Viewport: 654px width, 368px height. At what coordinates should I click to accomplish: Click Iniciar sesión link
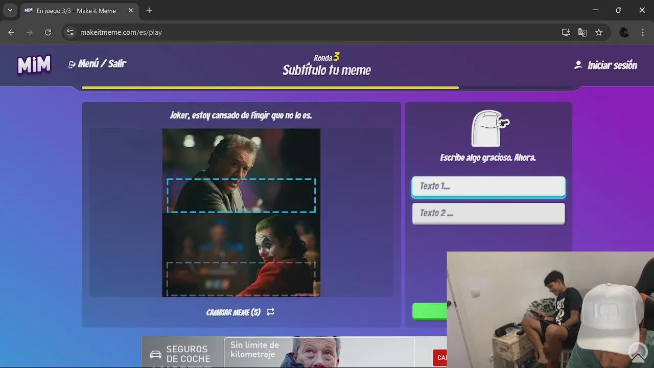click(612, 65)
